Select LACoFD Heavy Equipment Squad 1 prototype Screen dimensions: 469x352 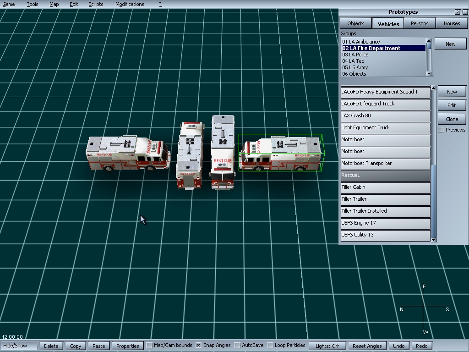(385, 92)
